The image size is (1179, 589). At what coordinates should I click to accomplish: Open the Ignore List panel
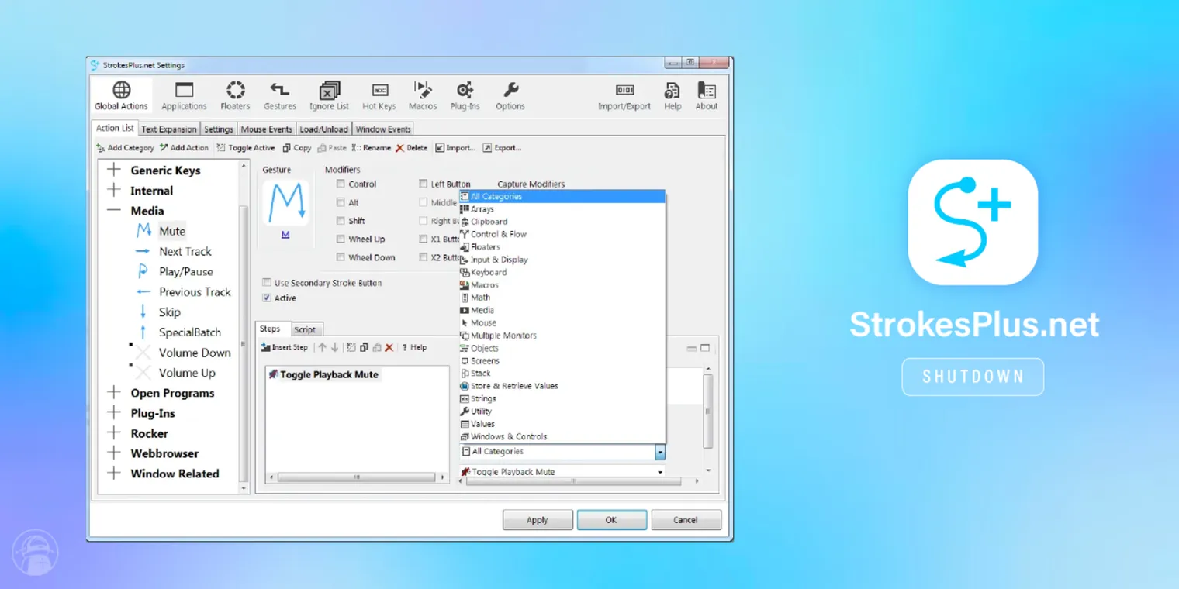329,95
